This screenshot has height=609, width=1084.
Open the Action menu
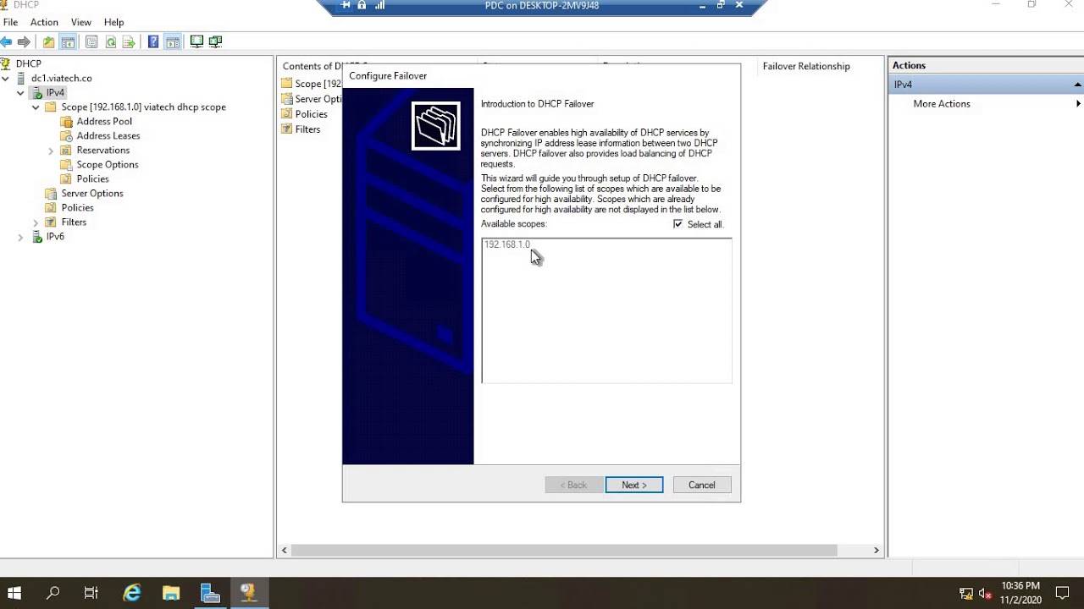click(x=44, y=22)
